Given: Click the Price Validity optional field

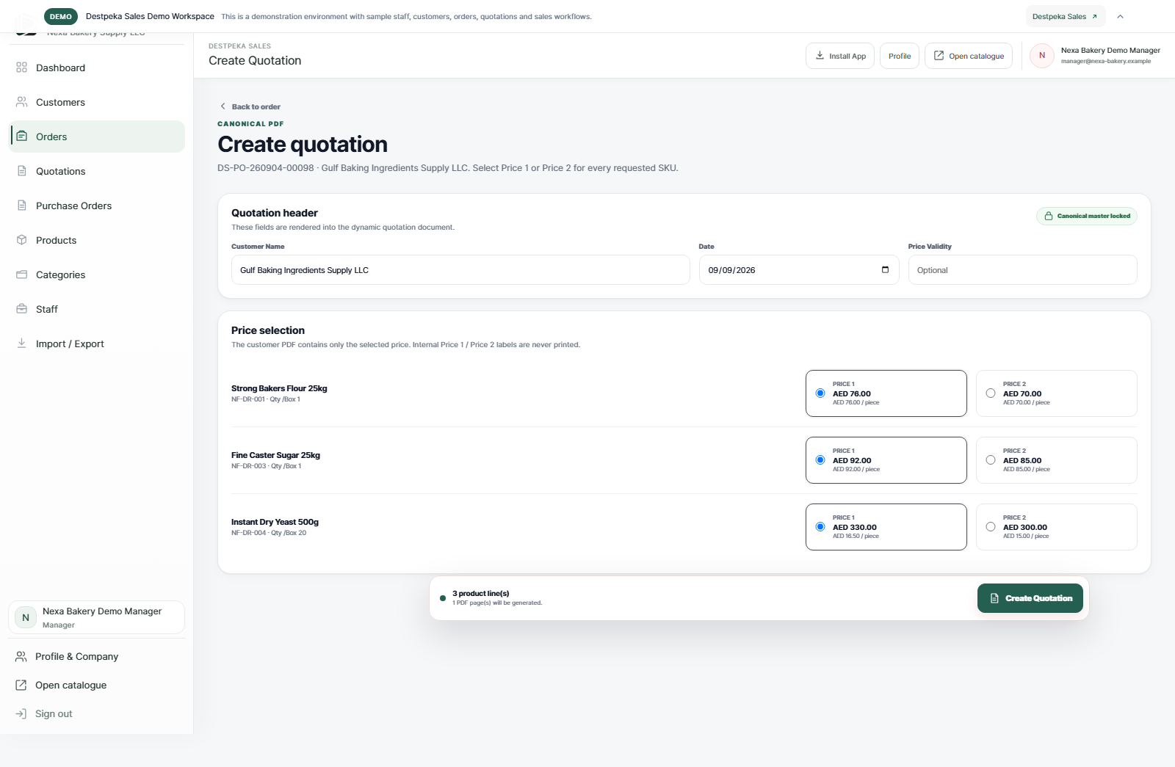Looking at the screenshot, I should [1022, 270].
